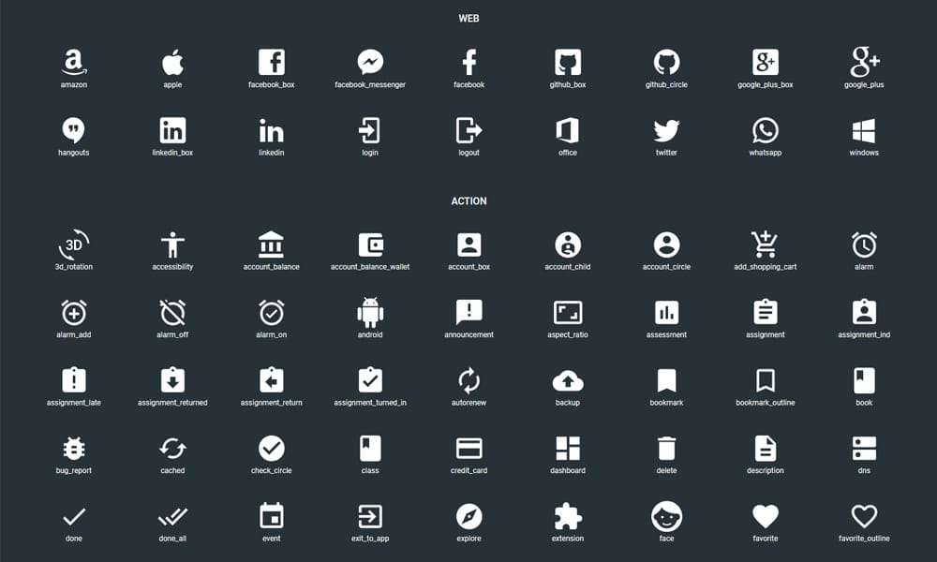Select the alarm_add icon
The image size is (937, 562).
(73, 312)
